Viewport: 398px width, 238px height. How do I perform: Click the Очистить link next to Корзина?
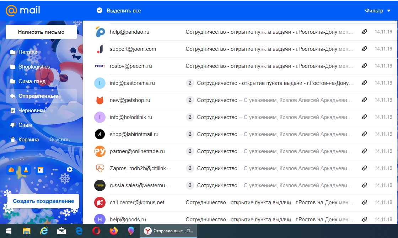60,140
